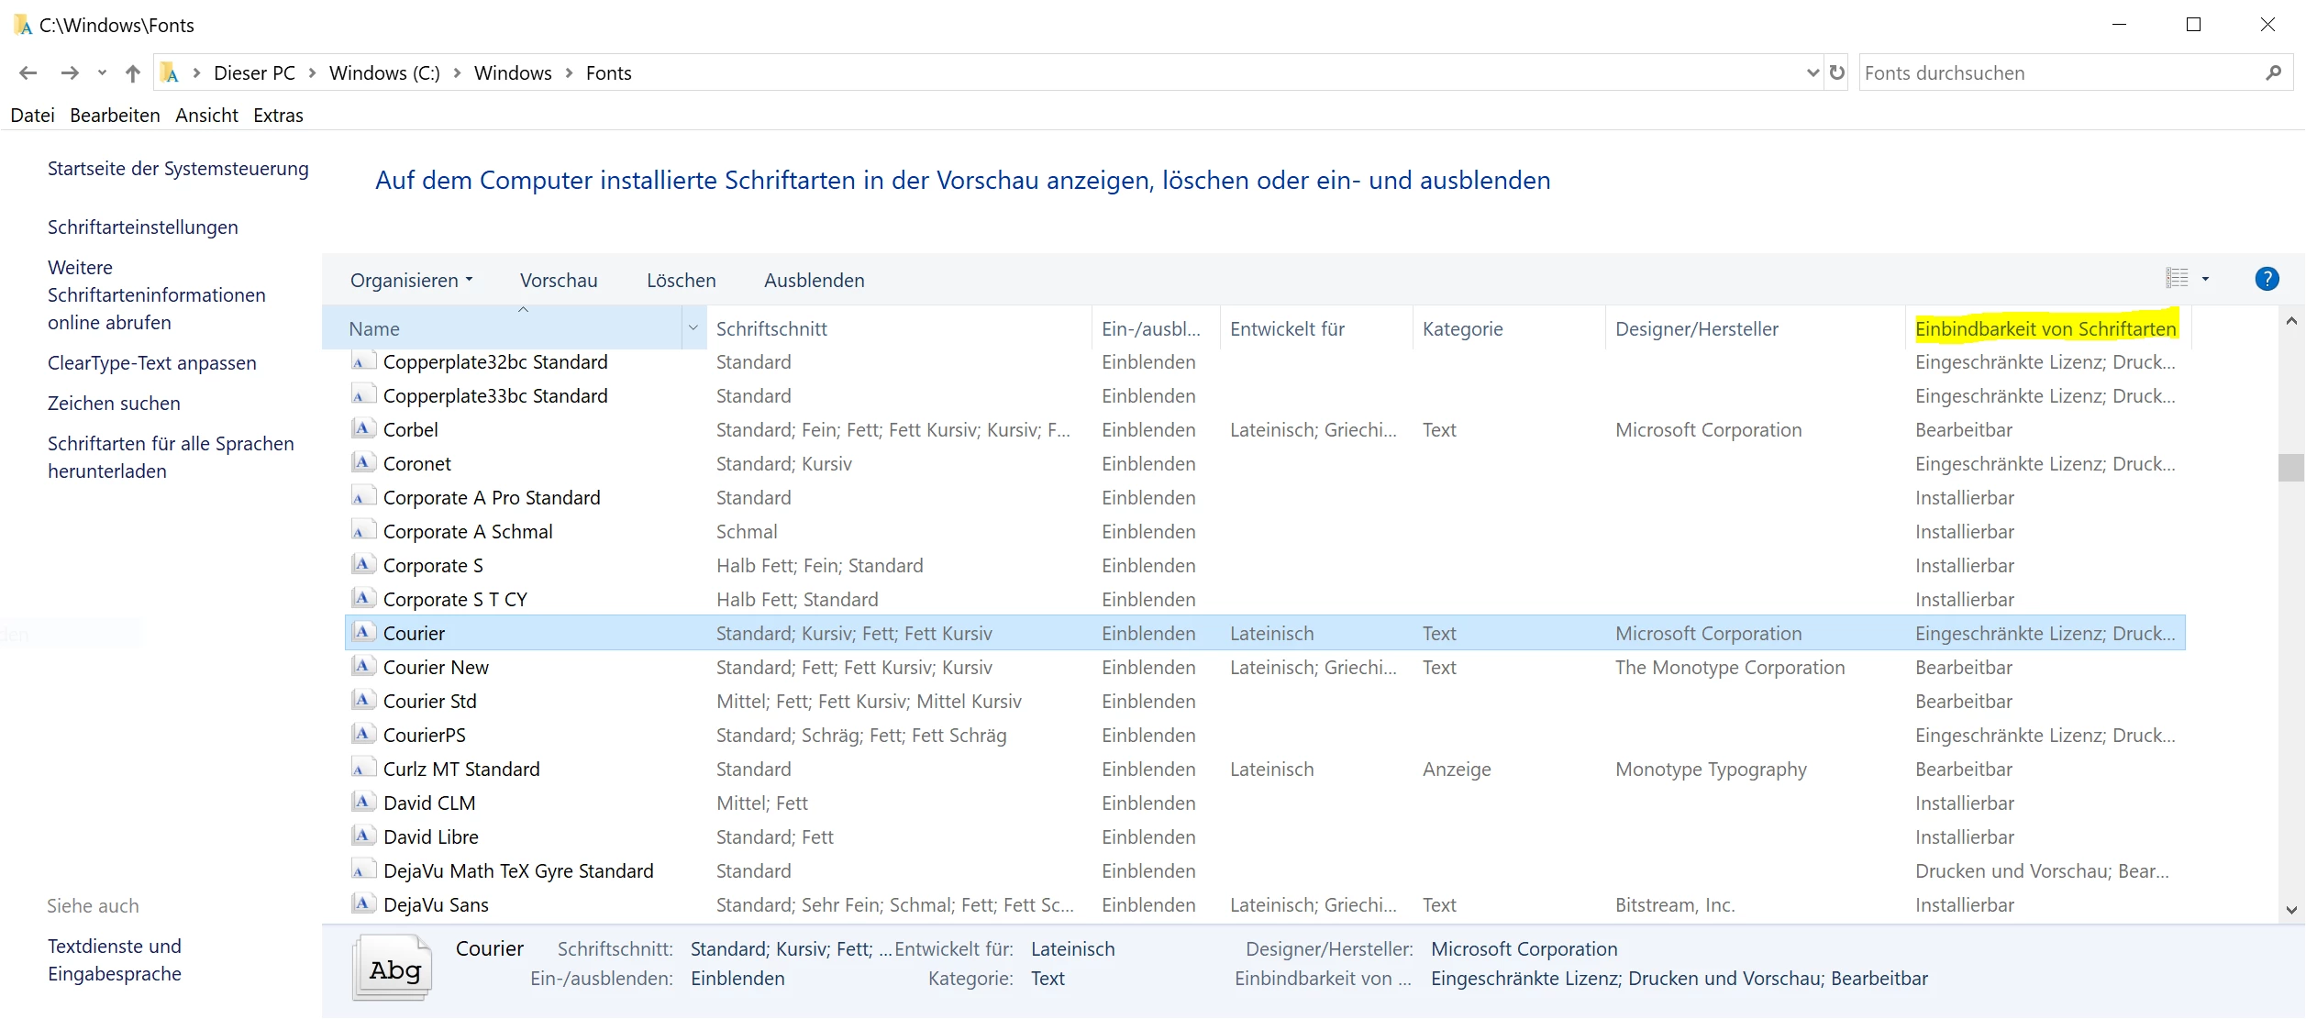Navigate up one folder level

tap(133, 72)
